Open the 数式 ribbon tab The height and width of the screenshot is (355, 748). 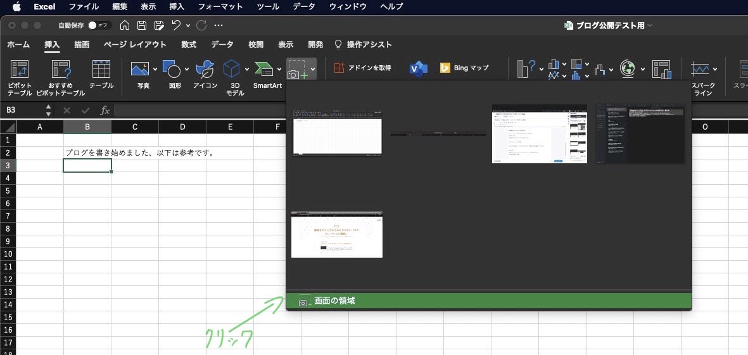coord(189,45)
